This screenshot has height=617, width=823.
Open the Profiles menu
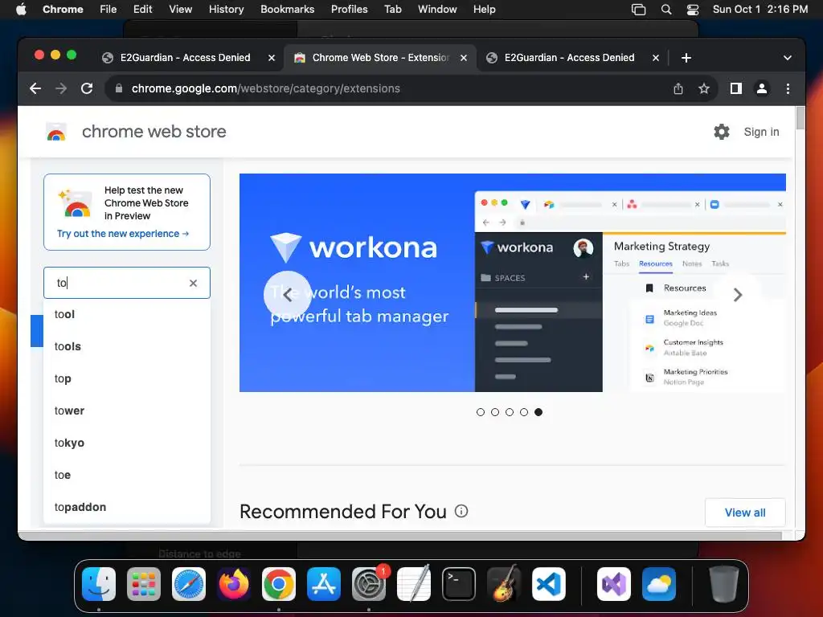point(349,10)
